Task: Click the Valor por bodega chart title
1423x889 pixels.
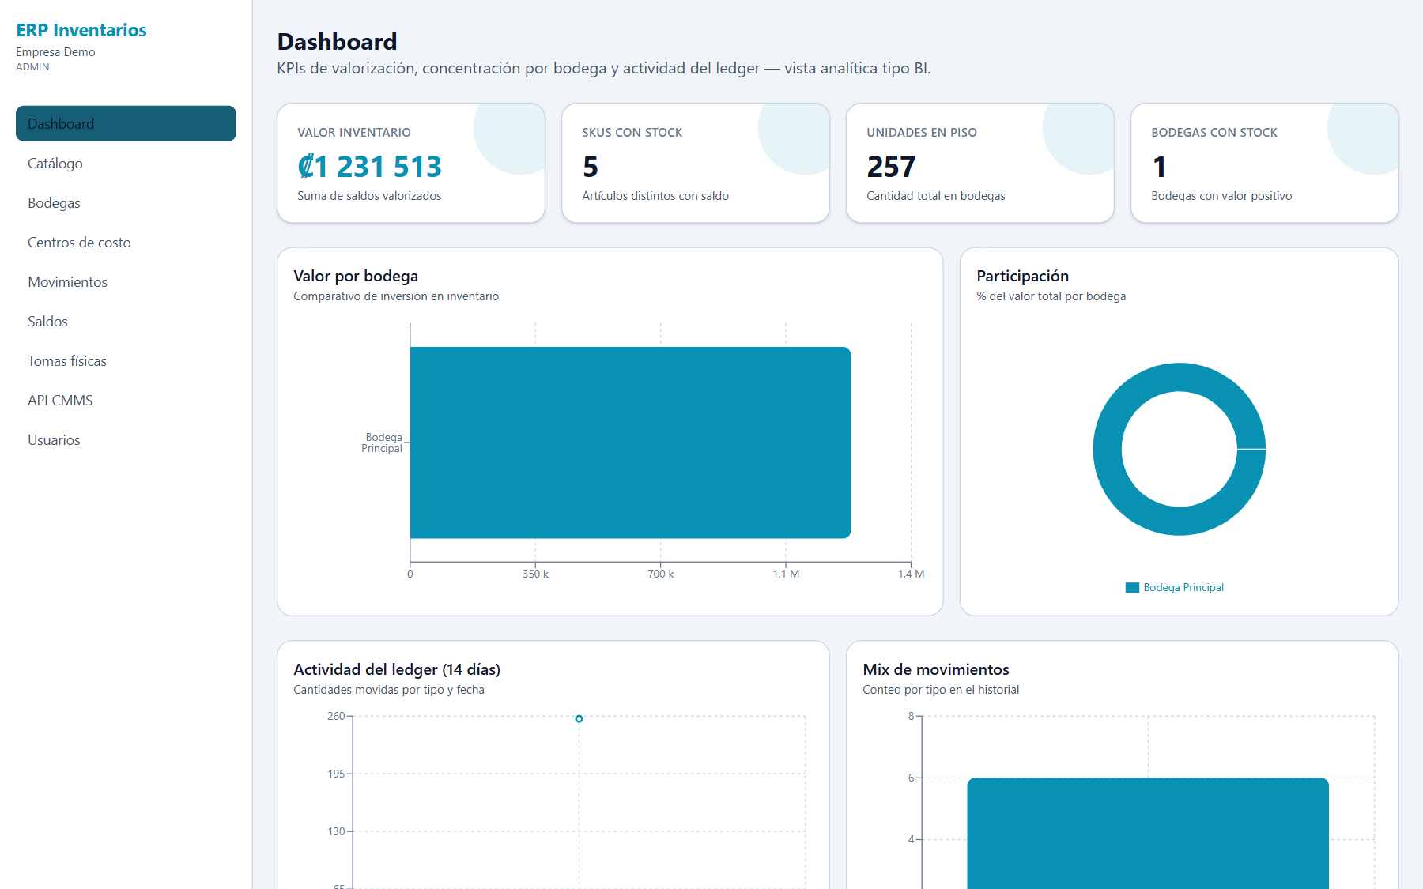Action: pyautogui.click(x=356, y=276)
